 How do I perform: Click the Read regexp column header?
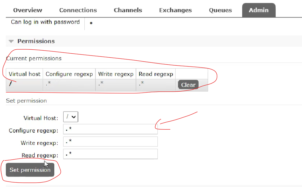click(x=156, y=74)
